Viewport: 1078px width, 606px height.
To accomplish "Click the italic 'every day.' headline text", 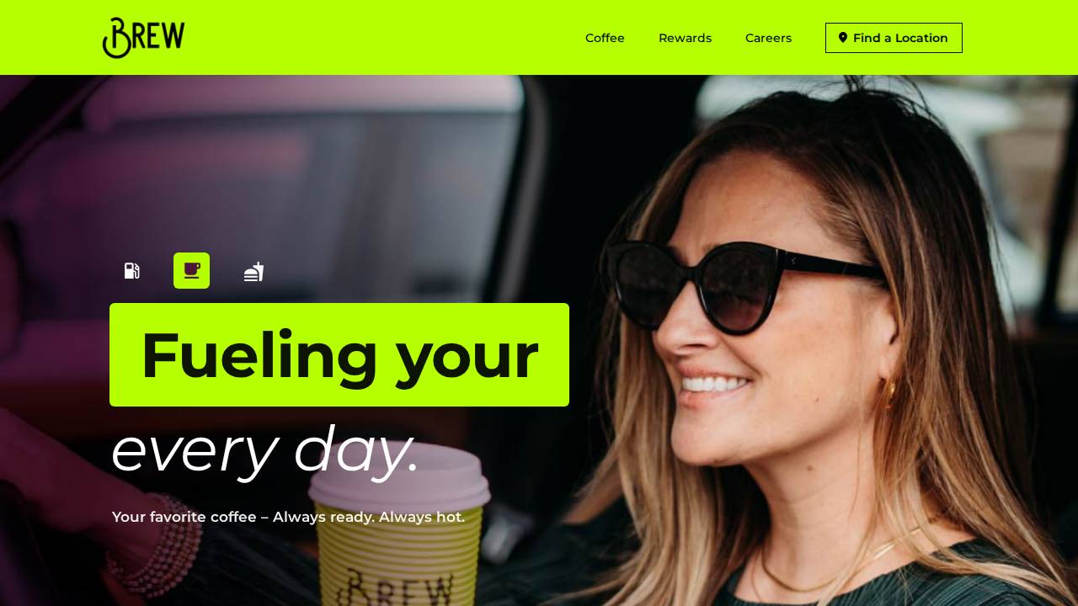I will pos(265,450).
